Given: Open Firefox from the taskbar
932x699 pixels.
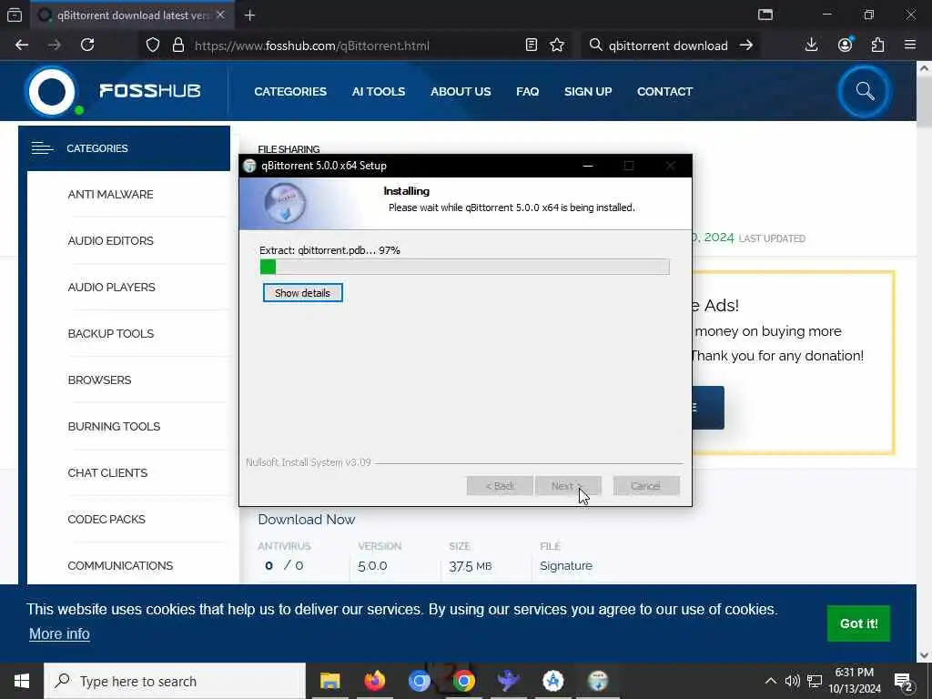Looking at the screenshot, I should click(x=374, y=681).
